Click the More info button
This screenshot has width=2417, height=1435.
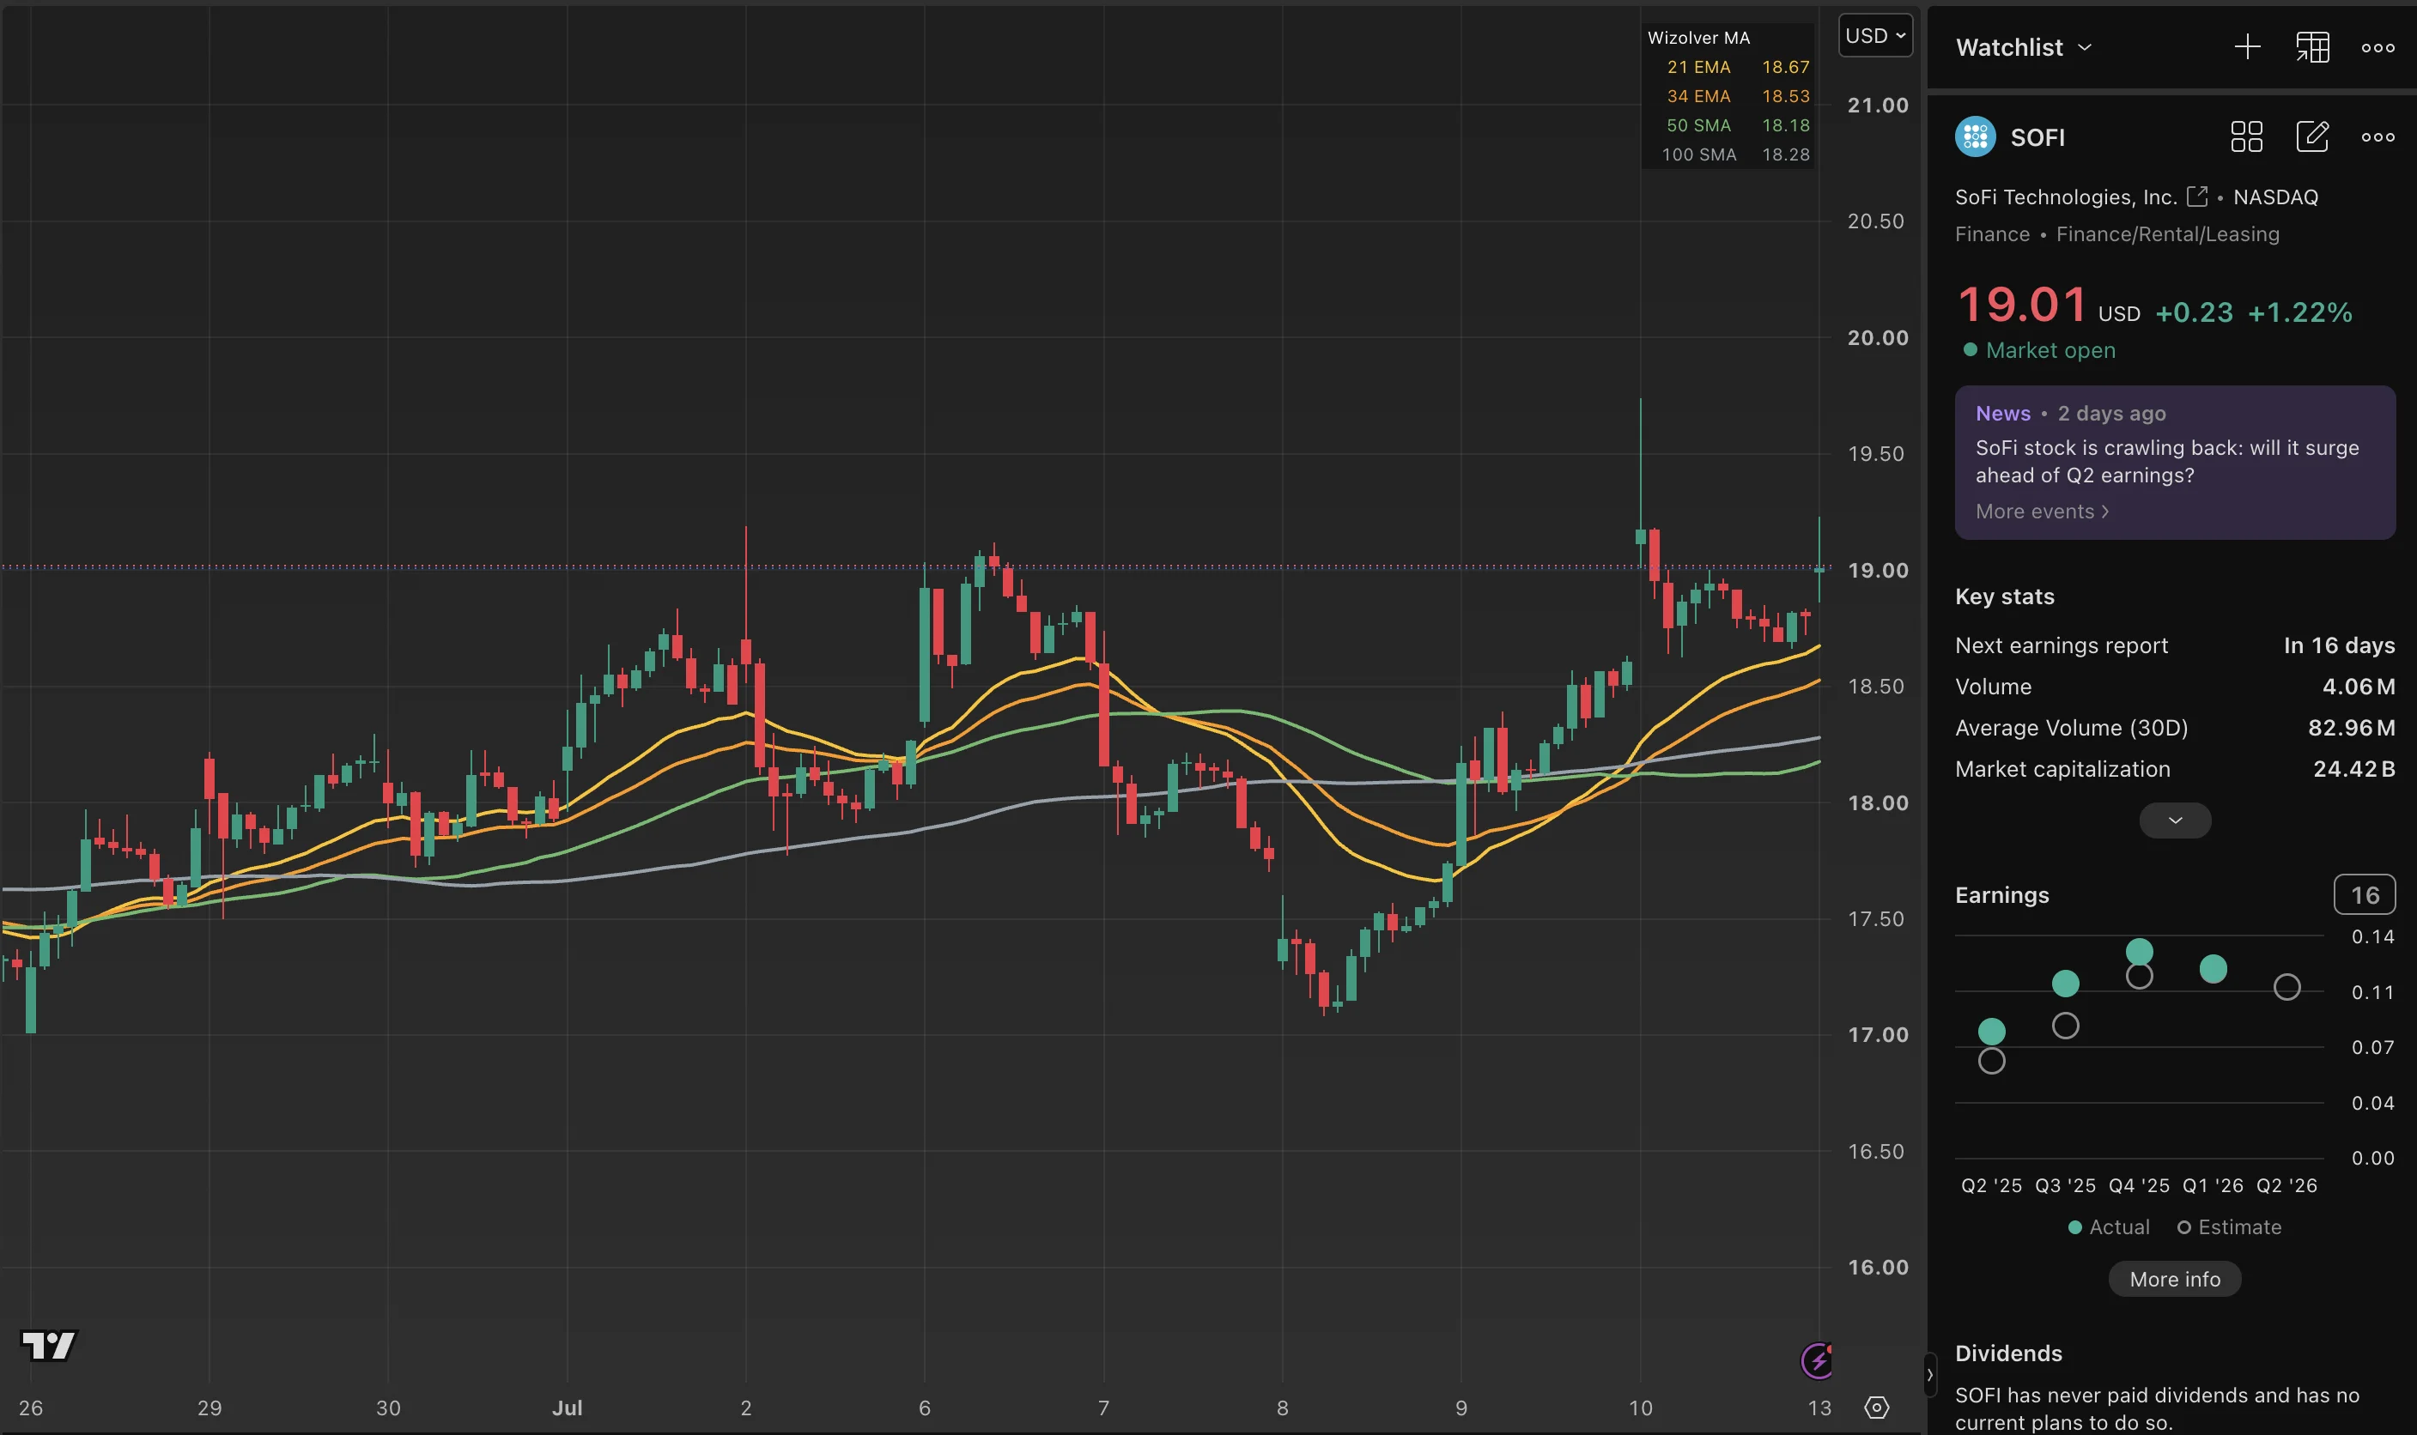[2174, 1278]
